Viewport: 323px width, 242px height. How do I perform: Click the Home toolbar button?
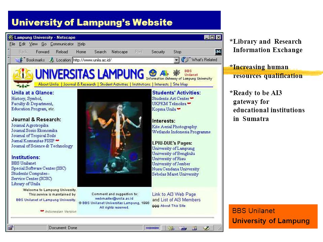click(81, 52)
